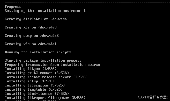The image size is (170, 101).
Task: Click Installing bind-license (7/526) line
Action: coord(37,93)
